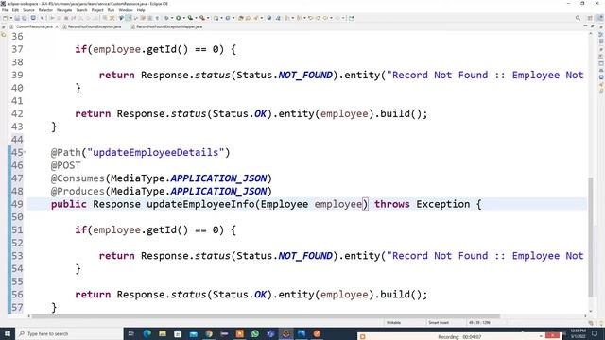Image resolution: width=605 pixels, height=340 pixels.
Task: Open the Source menu
Action: pos(28,10)
